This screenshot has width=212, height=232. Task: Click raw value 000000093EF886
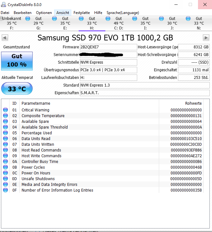[186, 150]
